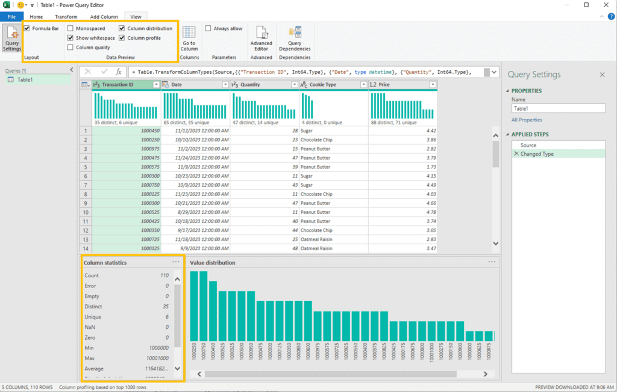Open Column statistics ellipsis menu

pos(176,262)
